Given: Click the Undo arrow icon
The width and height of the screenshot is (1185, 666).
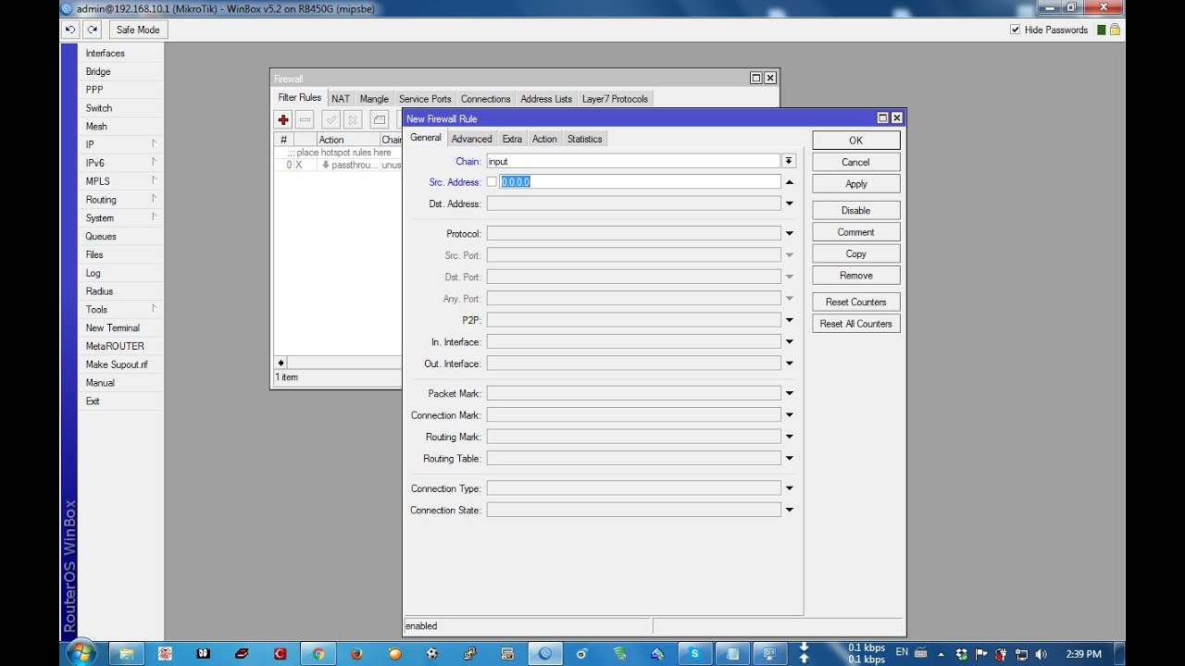Looking at the screenshot, I should click(70, 30).
